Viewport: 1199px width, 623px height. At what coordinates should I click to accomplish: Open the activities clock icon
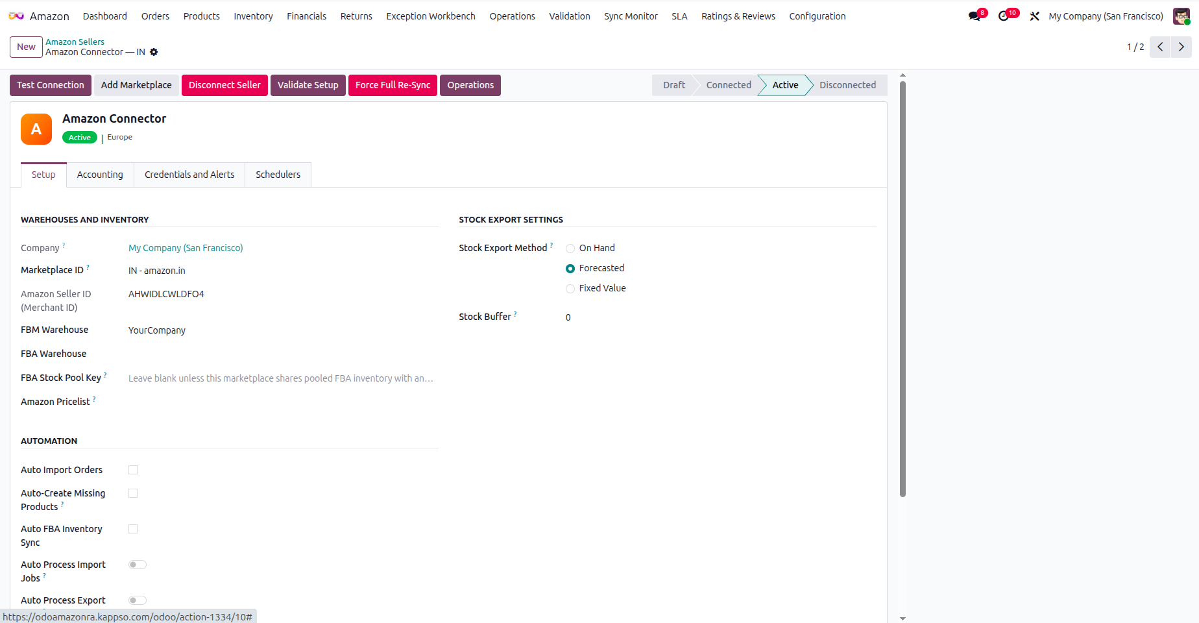tap(1004, 16)
